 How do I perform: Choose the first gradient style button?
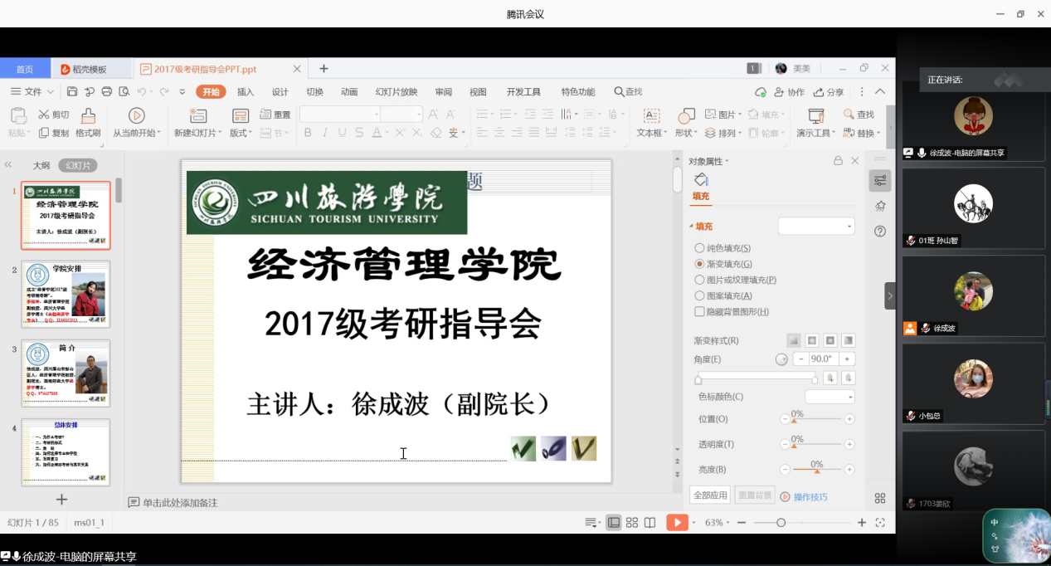tap(794, 340)
